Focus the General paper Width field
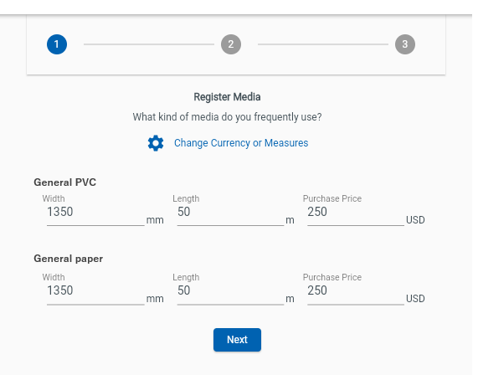Image resolution: width=478 pixels, height=375 pixels. tap(95, 290)
